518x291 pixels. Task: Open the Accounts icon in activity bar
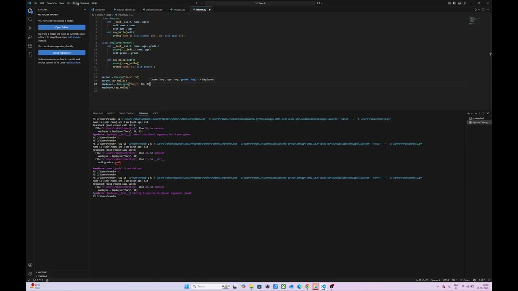pos(30,265)
